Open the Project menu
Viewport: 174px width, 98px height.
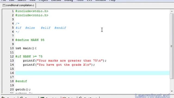coord(43,1)
